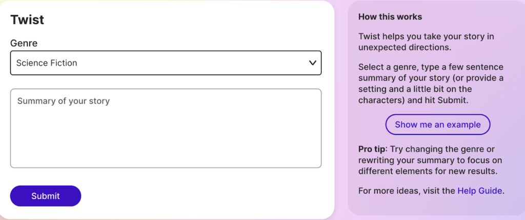
Task: Click the 'characters) and hit Submit' text line
Action: tap(413, 101)
